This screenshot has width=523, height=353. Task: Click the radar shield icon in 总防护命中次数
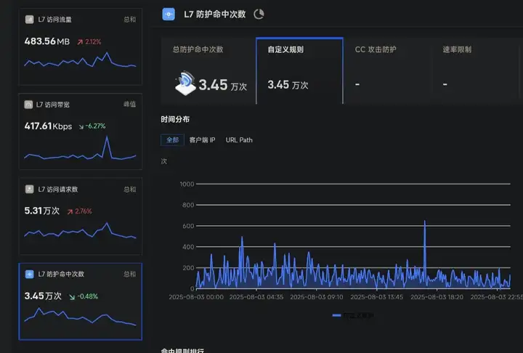(x=185, y=83)
